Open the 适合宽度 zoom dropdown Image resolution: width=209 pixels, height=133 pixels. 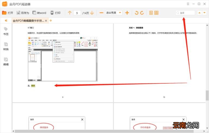(113, 13)
